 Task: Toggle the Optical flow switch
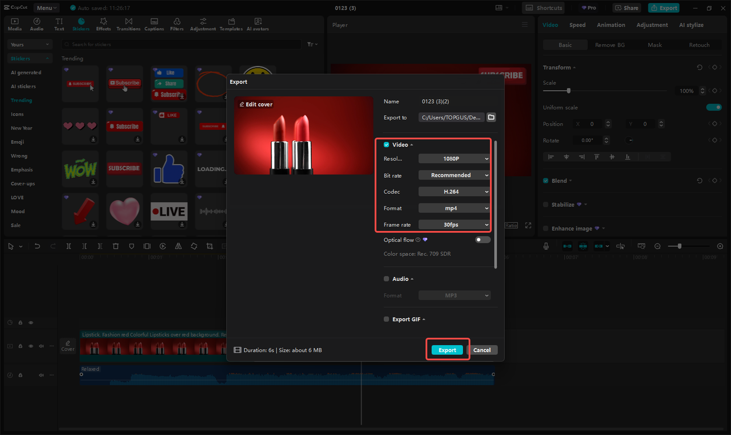[481, 239]
